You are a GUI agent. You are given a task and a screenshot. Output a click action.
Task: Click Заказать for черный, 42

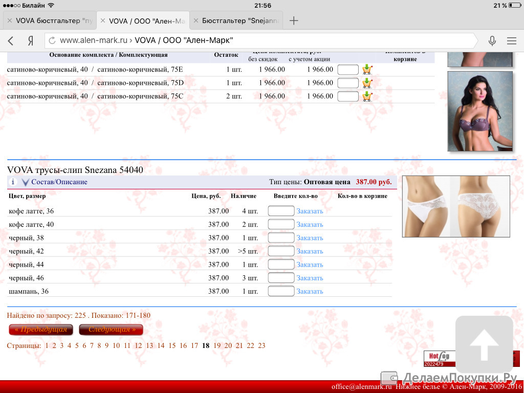pyautogui.click(x=310, y=251)
